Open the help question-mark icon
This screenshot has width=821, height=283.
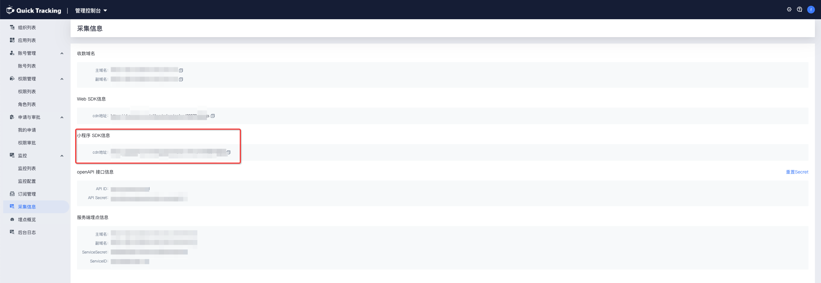pos(800,10)
